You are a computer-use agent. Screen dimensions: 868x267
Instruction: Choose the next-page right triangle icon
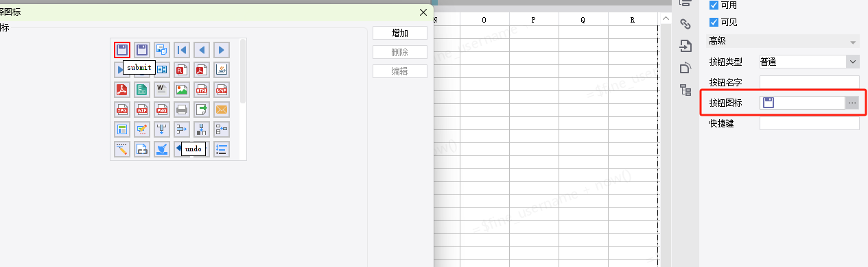tap(222, 49)
